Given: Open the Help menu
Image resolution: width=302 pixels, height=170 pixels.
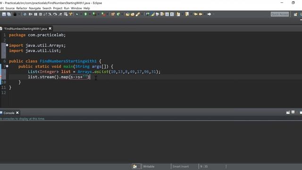Looking at the screenshot, I should [87, 8].
